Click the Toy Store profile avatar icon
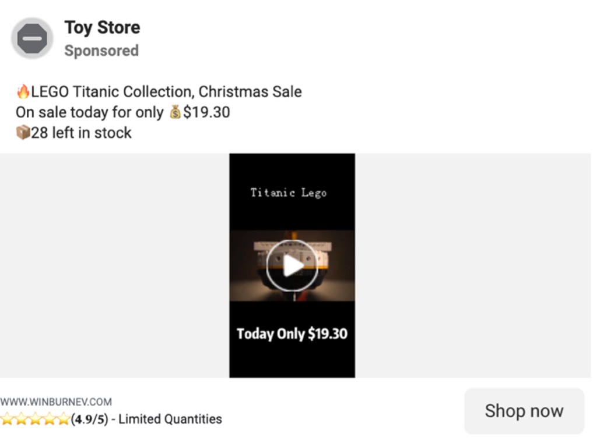593x444 pixels. pyautogui.click(x=32, y=38)
